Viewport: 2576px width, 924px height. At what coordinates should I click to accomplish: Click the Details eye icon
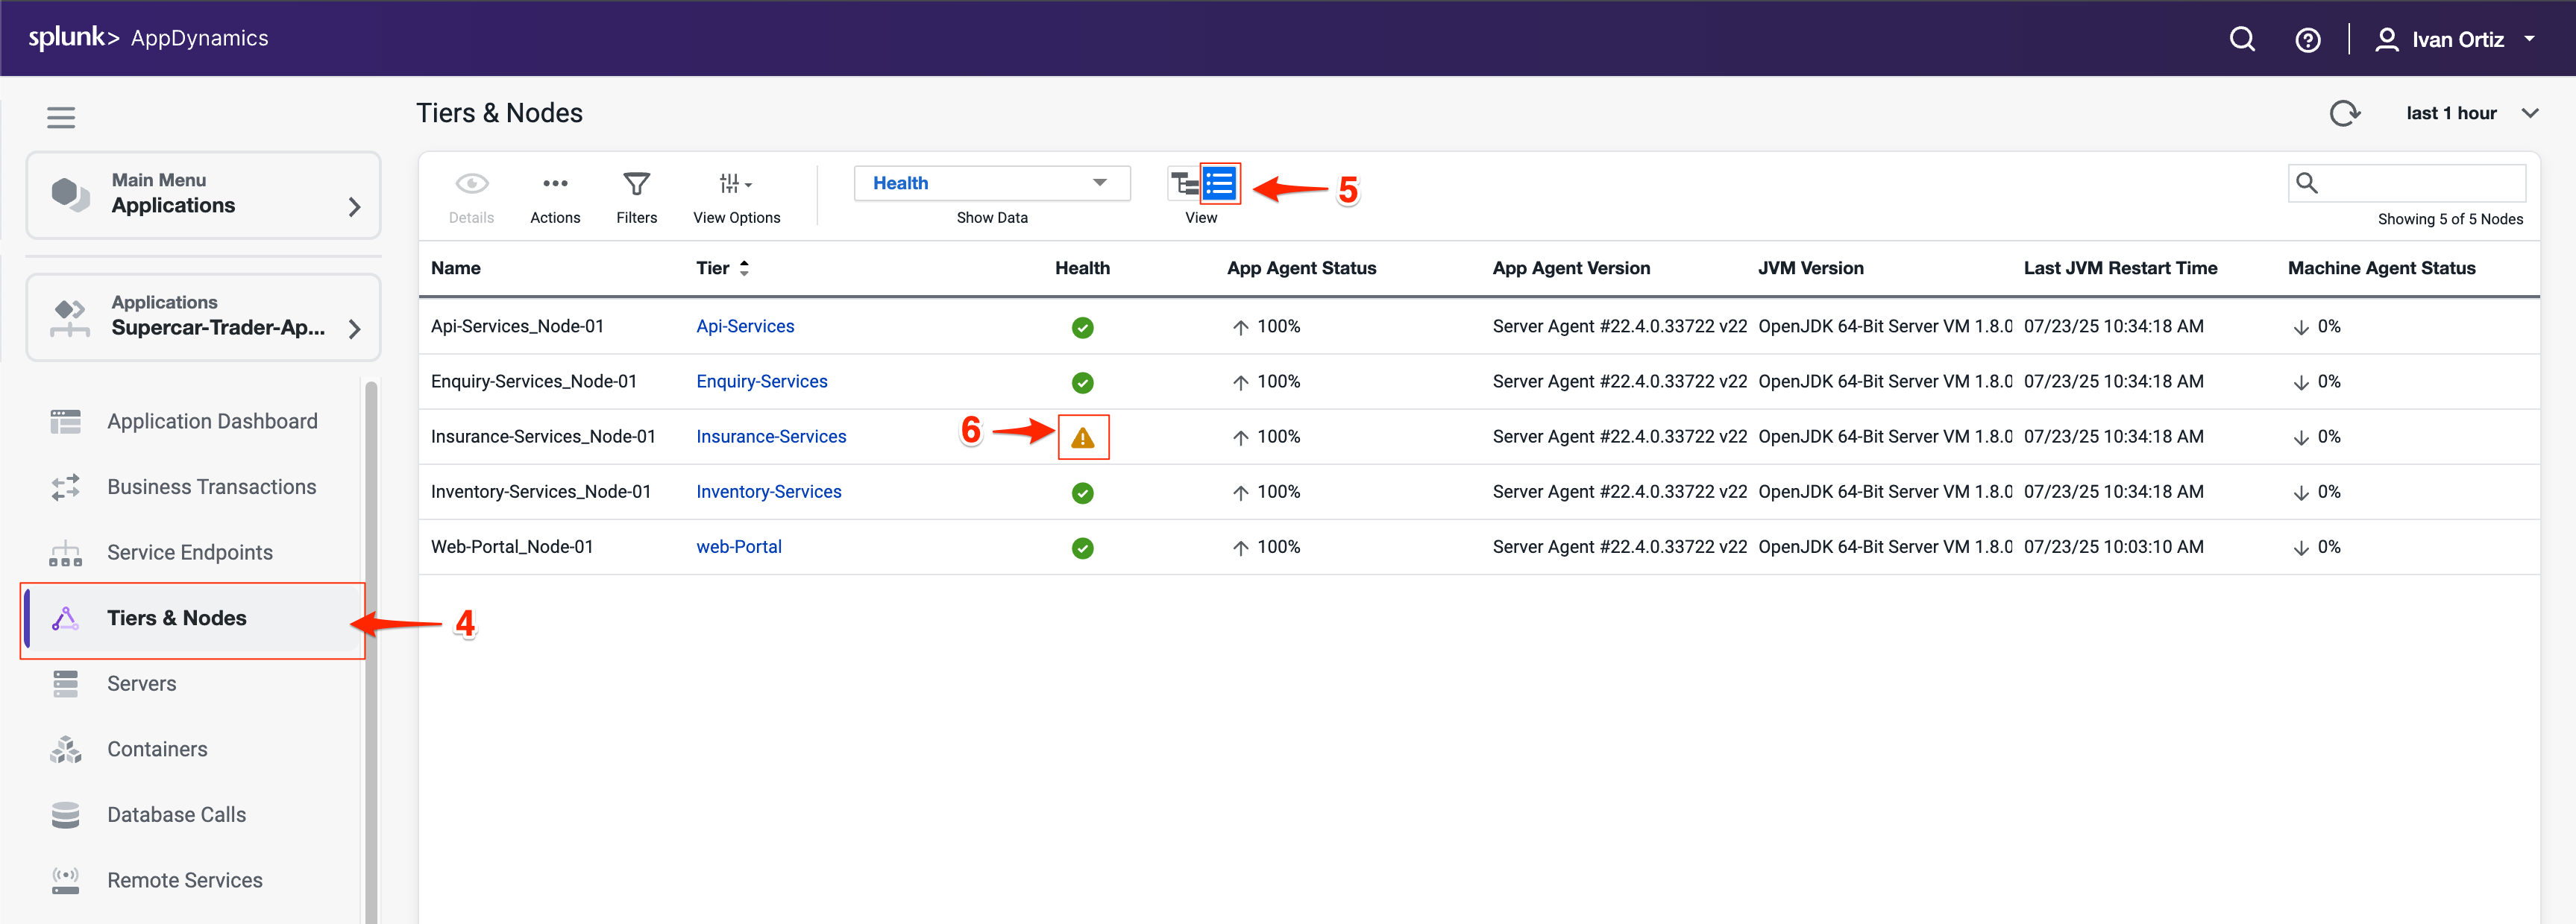[x=471, y=185]
